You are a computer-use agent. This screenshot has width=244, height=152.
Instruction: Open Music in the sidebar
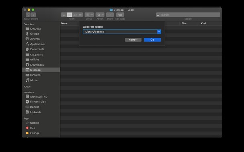pyautogui.click(x=41, y=80)
